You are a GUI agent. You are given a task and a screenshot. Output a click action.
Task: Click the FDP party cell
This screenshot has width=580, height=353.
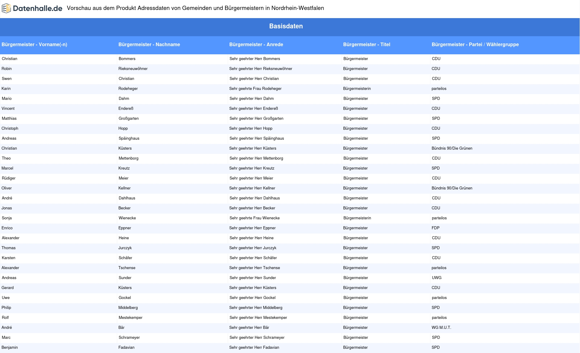coord(435,228)
